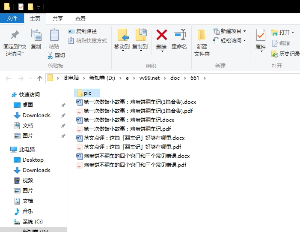
Task: Expand chevron after 新加卷 (D:) in address bar
Action: point(120,78)
